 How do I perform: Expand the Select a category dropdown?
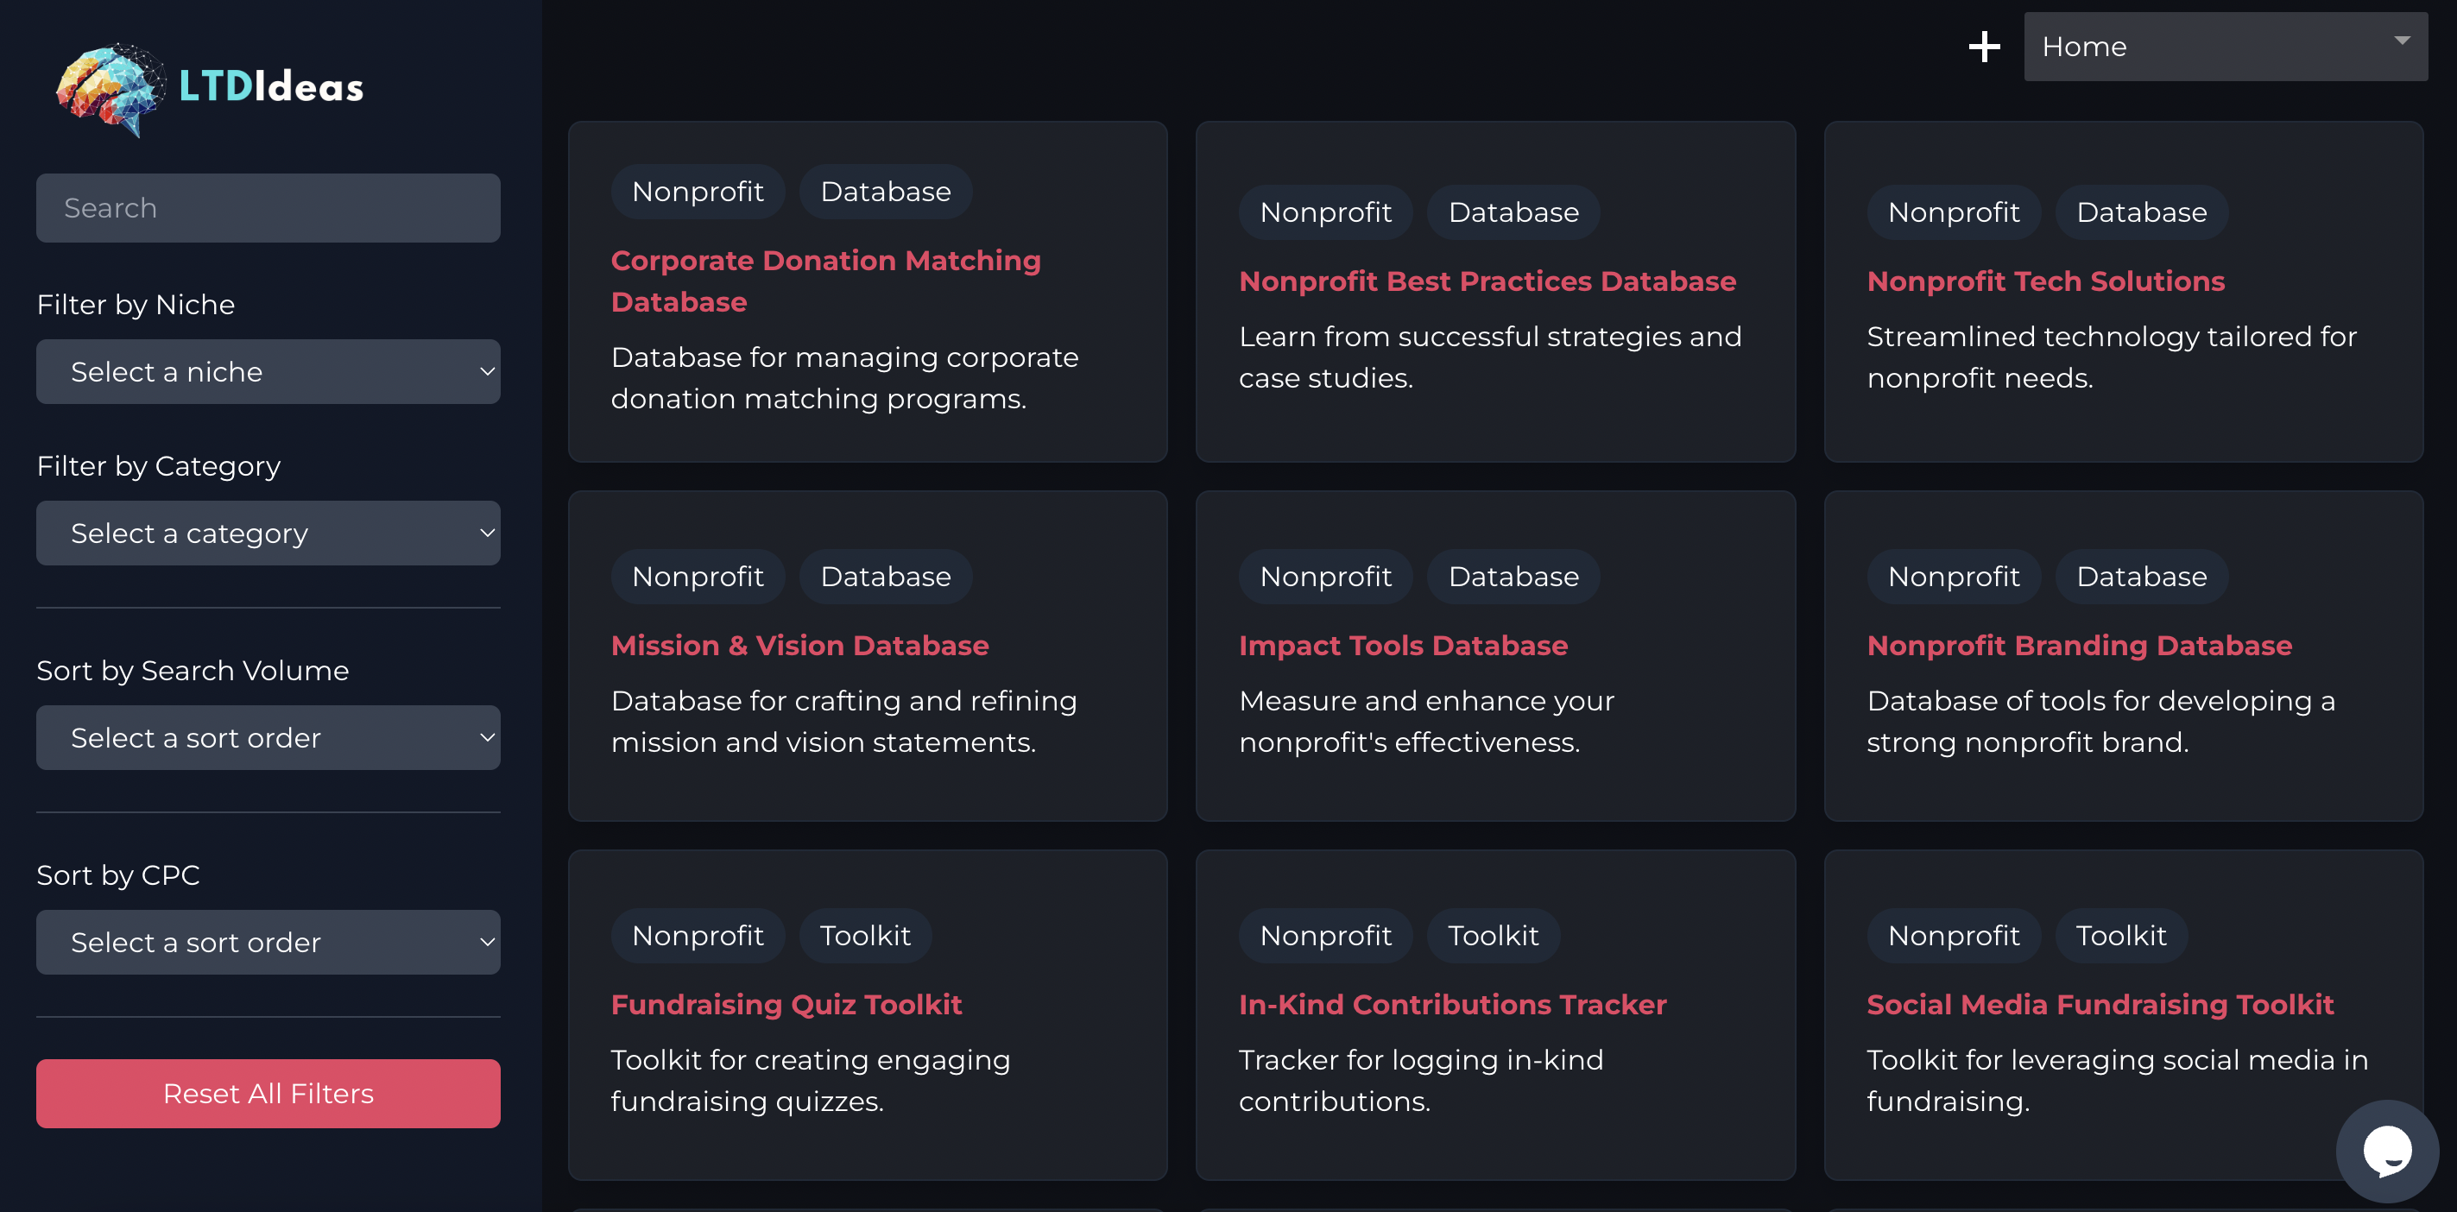(x=268, y=533)
